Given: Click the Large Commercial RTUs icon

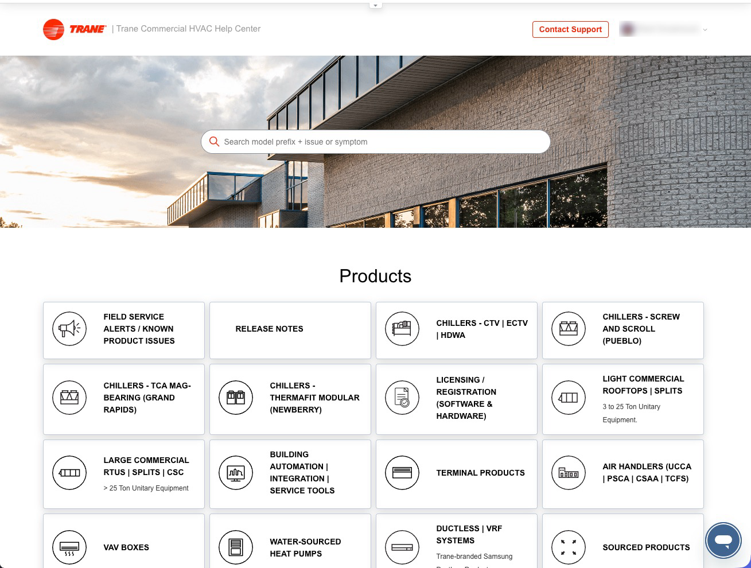Looking at the screenshot, I should pos(69,473).
